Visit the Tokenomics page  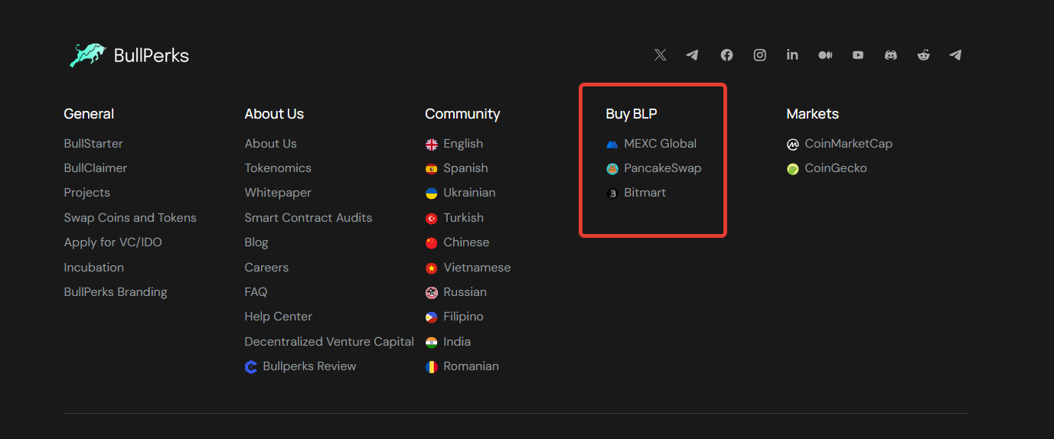coord(278,168)
